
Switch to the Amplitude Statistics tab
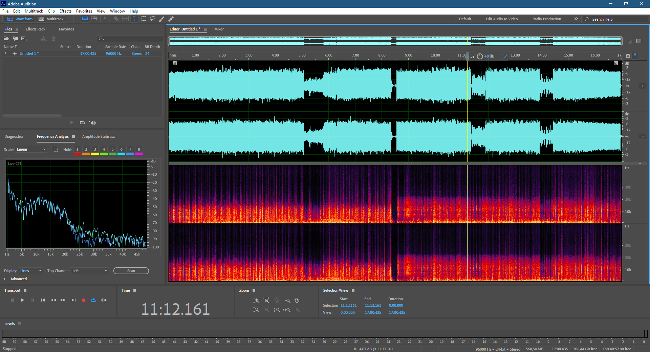point(99,136)
